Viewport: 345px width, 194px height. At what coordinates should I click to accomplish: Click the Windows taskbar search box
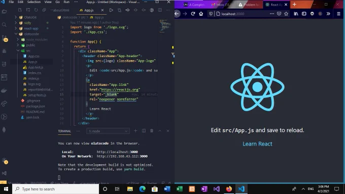point(55,189)
